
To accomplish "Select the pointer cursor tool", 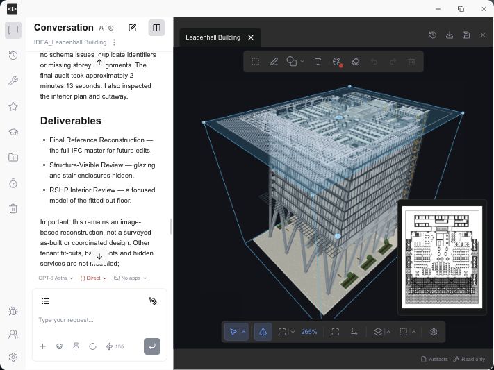I will (x=233, y=332).
